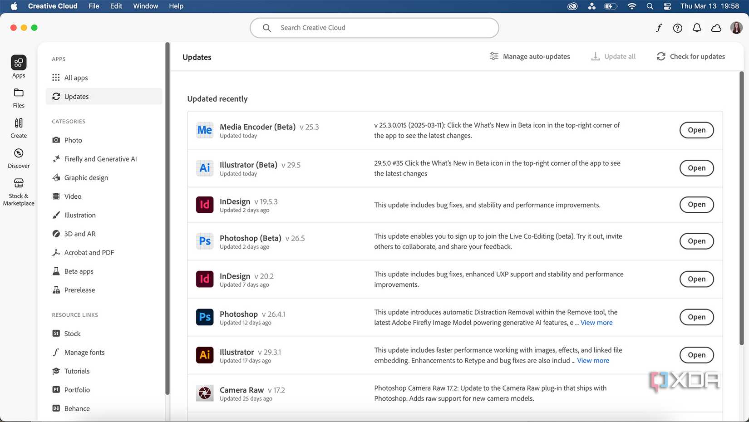Click the fonts icon in top-right header
749x422 pixels.
659,28
